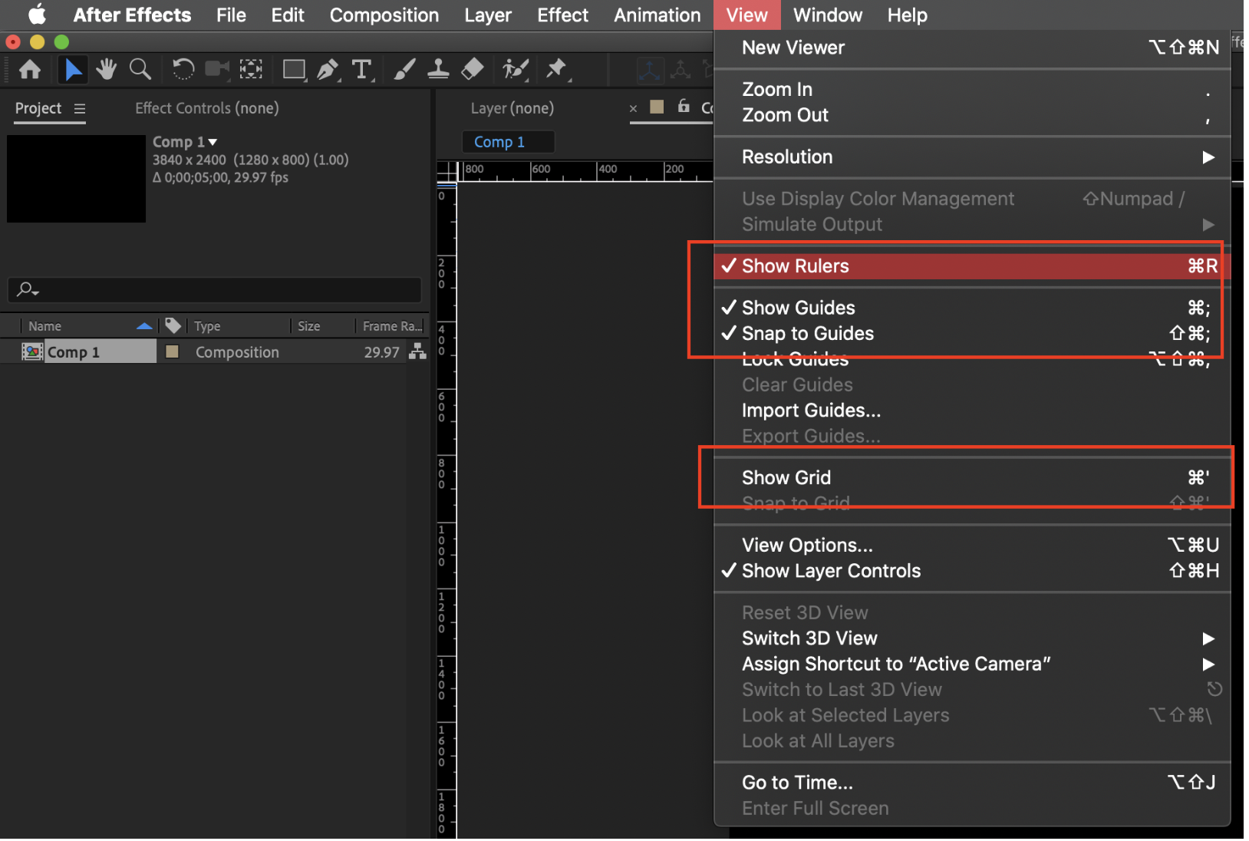Select the Rotation tool

point(183,70)
